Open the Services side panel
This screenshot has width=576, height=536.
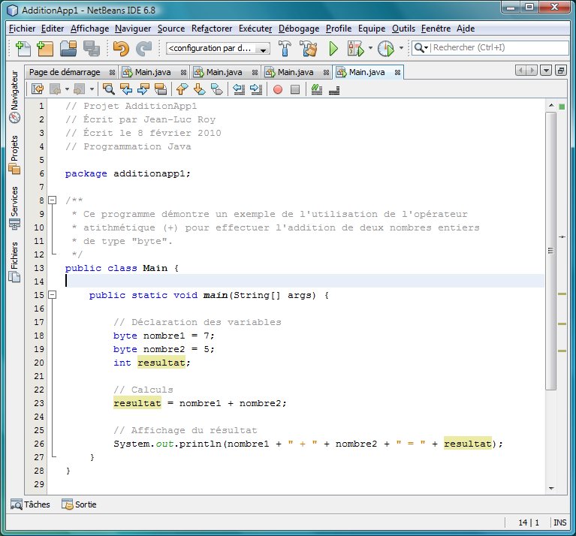[x=14, y=208]
